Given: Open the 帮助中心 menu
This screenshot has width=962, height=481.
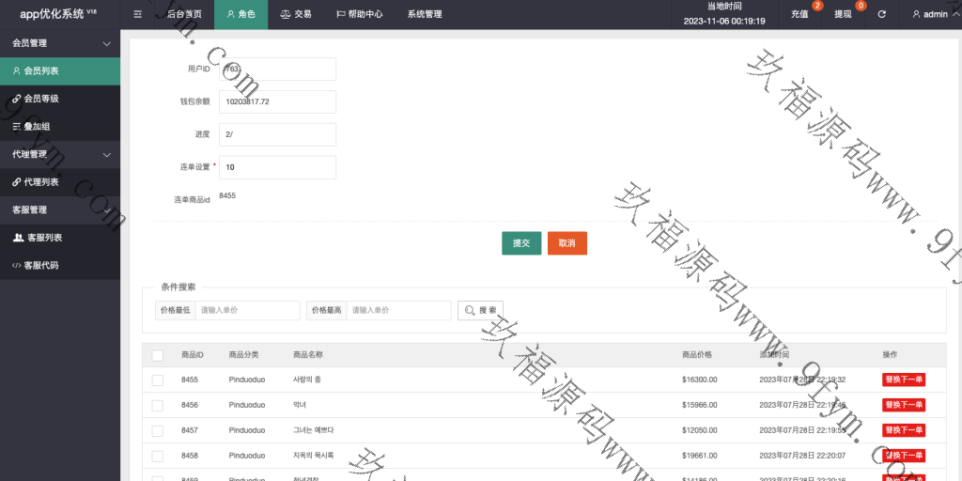Looking at the screenshot, I should tap(359, 14).
